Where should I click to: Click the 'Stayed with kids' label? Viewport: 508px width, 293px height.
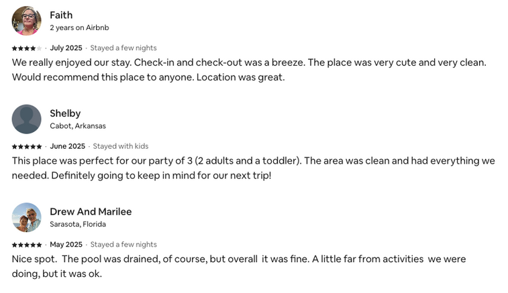click(121, 146)
